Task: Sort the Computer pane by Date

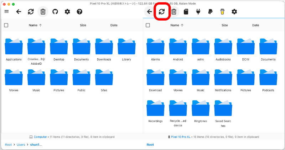Action: (x=114, y=25)
